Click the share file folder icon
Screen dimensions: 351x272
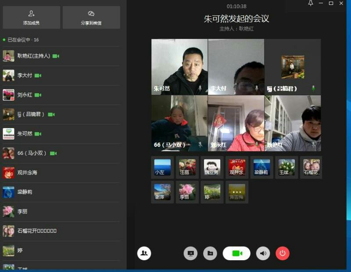(210, 253)
